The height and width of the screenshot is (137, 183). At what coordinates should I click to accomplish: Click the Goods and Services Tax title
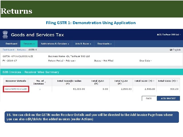[37, 35]
